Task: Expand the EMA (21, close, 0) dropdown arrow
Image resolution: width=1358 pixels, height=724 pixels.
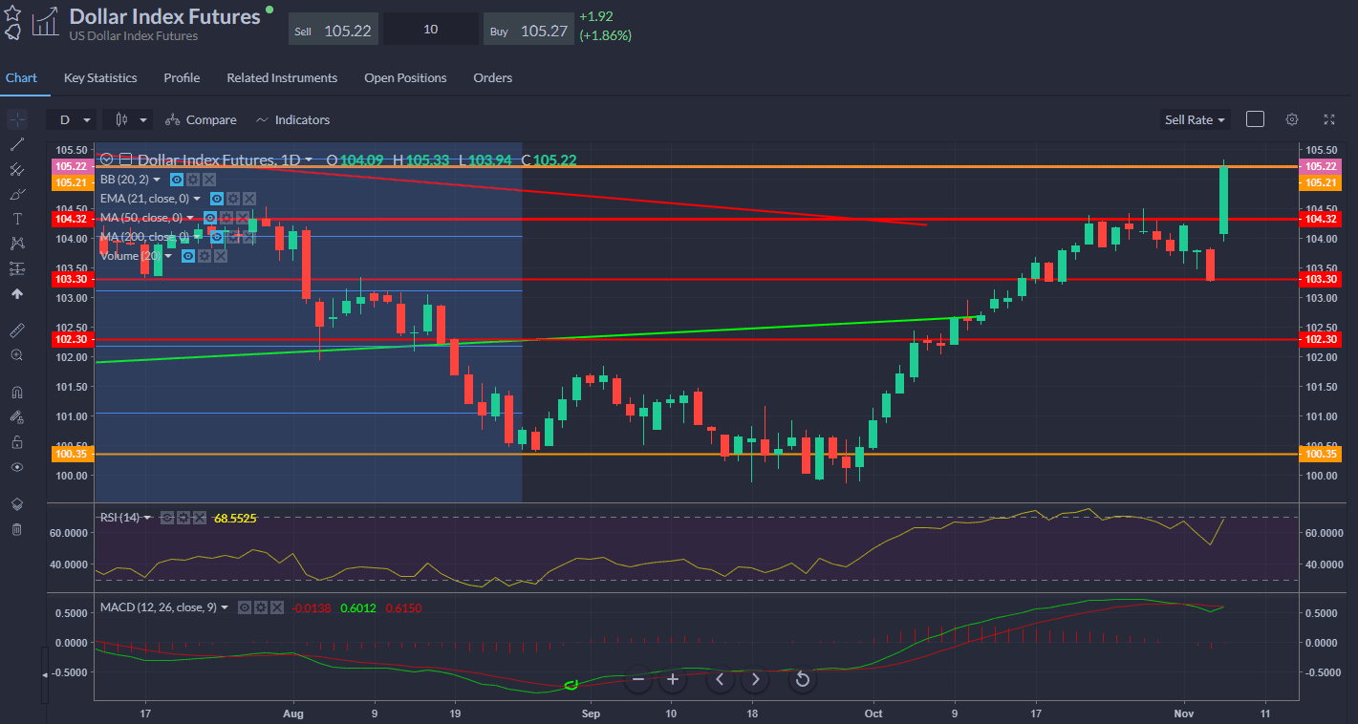Action: pyautogui.click(x=198, y=199)
